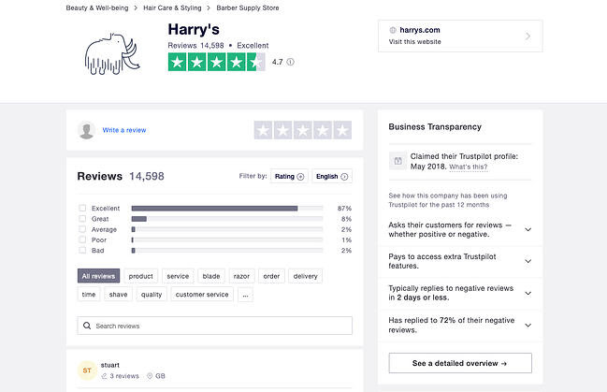This screenshot has height=392, width=607.
Task: Click the search magnifier icon
Action: 87,326
